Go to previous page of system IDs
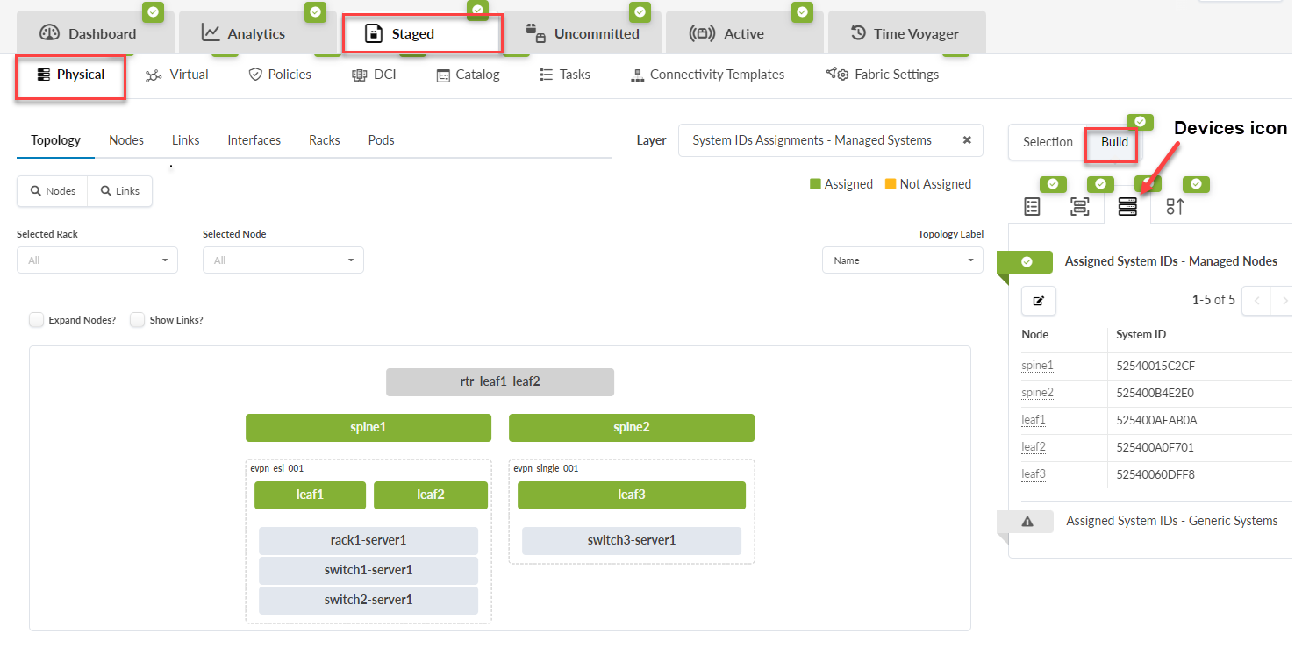This screenshot has height=662, width=1295. [1257, 301]
